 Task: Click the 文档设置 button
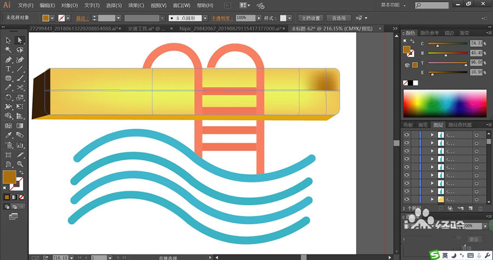[x=311, y=18]
